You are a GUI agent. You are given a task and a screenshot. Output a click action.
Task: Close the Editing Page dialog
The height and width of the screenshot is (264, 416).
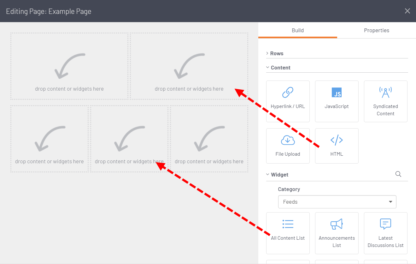[407, 11]
